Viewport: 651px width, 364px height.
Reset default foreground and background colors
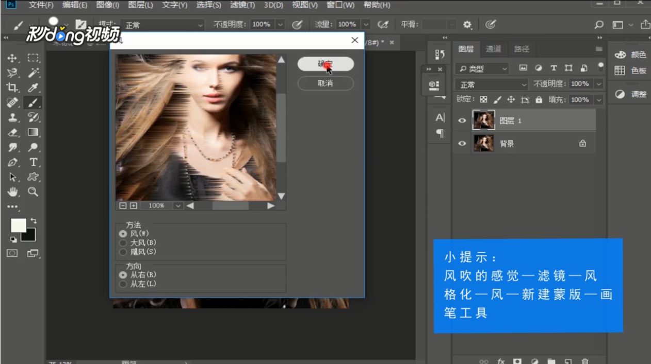[13, 240]
